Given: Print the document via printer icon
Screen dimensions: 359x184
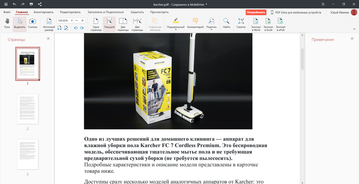Looking at the screenshot, I should 31,4.
